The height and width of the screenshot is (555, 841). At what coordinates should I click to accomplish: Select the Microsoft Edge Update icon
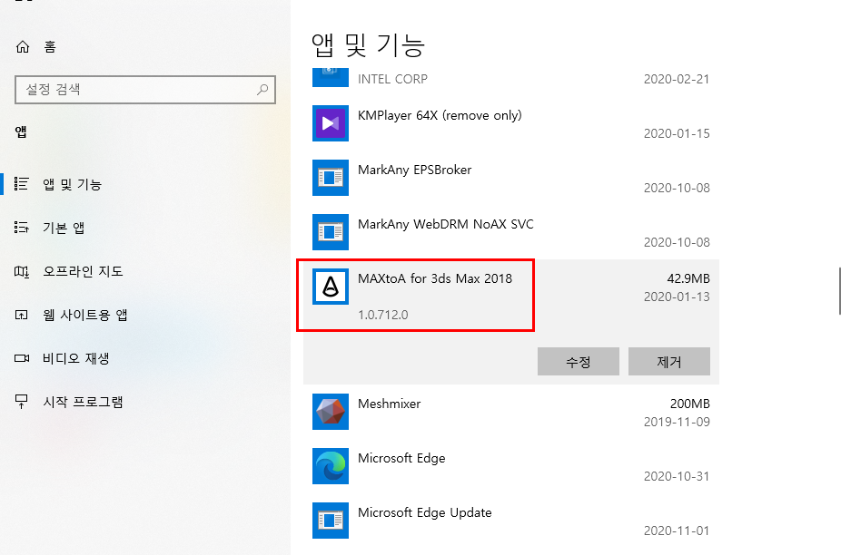pyautogui.click(x=331, y=521)
